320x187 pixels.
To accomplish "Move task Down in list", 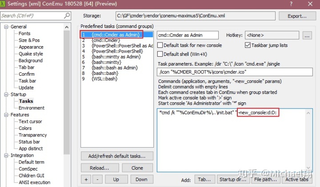I will [x=141, y=179].
